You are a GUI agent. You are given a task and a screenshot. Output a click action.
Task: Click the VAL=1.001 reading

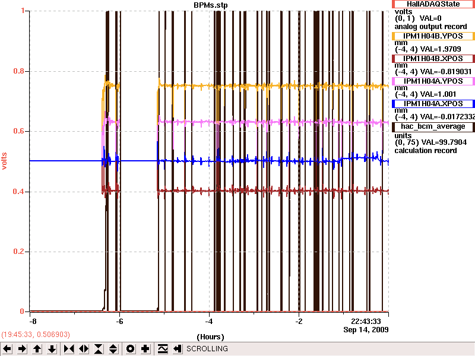click(438, 94)
